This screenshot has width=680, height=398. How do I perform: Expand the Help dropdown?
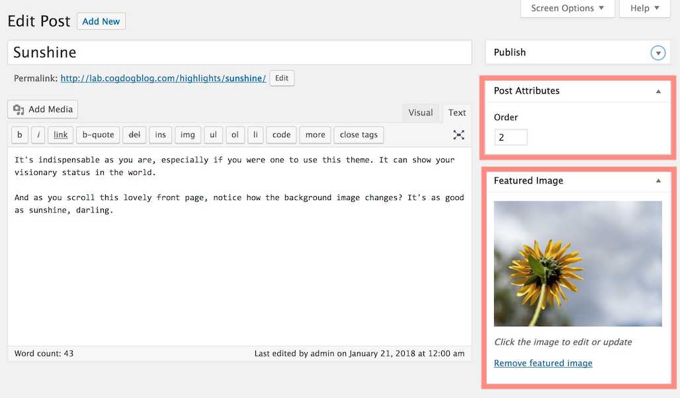(644, 8)
